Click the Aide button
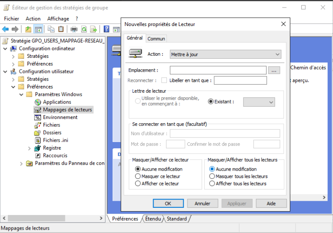The height and width of the screenshot is (233, 333). pyautogui.click(x=271, y=203)
